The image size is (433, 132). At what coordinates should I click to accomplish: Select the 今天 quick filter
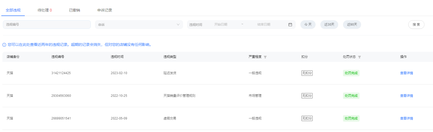[308, 25]
